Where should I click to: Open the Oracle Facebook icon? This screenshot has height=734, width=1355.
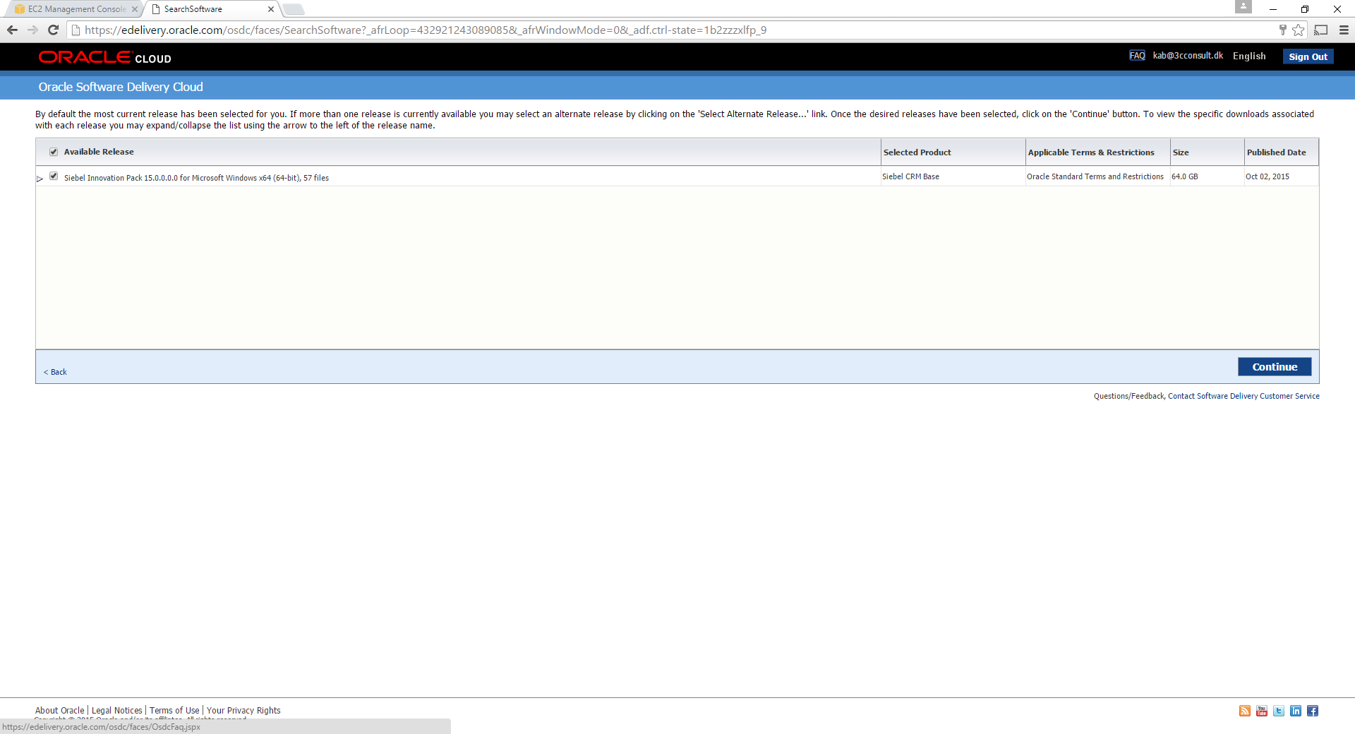pos(1313,711)
